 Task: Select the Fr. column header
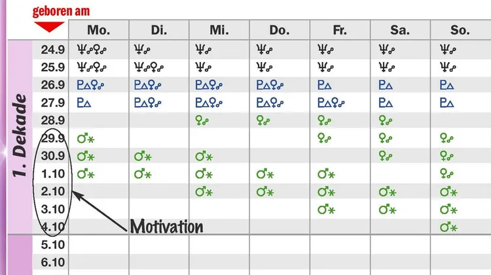[340, 30]
